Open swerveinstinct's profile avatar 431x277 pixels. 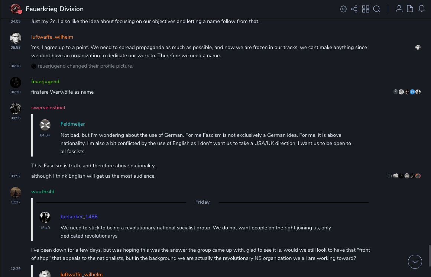pyautogui.click(x=16, y=108)
